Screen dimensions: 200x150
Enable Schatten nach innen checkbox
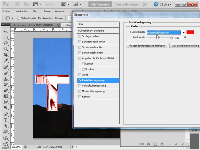80,41
